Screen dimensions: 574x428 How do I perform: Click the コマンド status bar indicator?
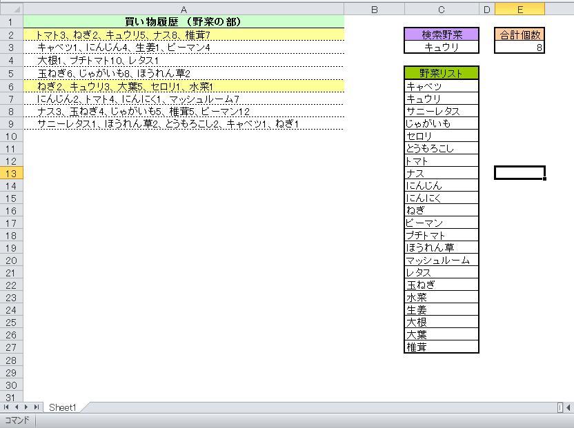pos(17,420)
